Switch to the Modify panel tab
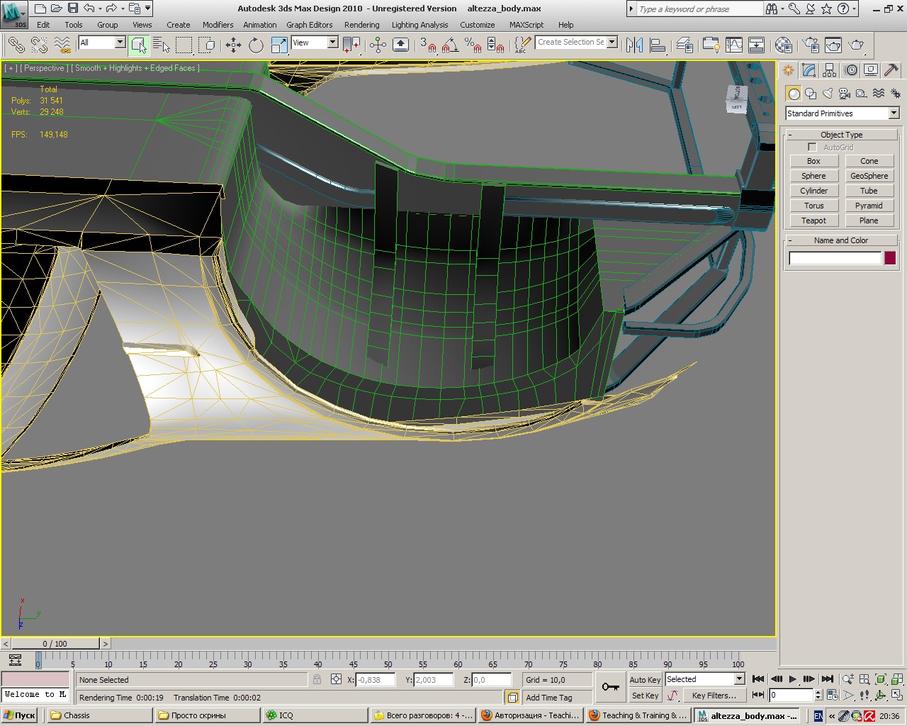Screen dimensions: 907x726 pyautogui.click(x=809, y=70)
